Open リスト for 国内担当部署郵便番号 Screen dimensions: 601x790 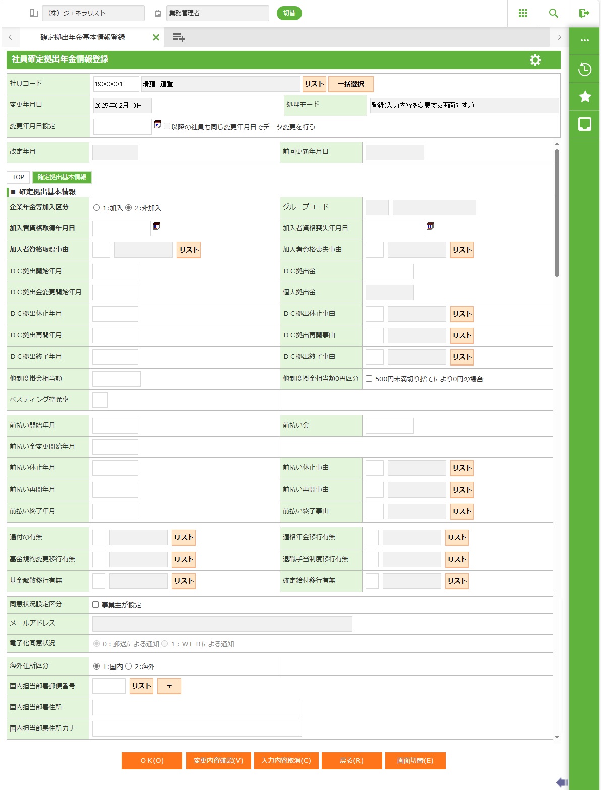pyautogui.click(x=142, y=686)
